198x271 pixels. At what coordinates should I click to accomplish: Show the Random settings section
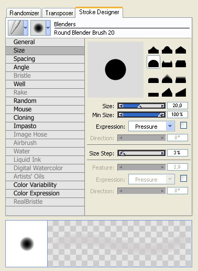tap(45, 101)
